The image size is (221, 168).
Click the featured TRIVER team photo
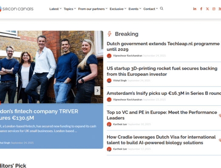[51, 67]
